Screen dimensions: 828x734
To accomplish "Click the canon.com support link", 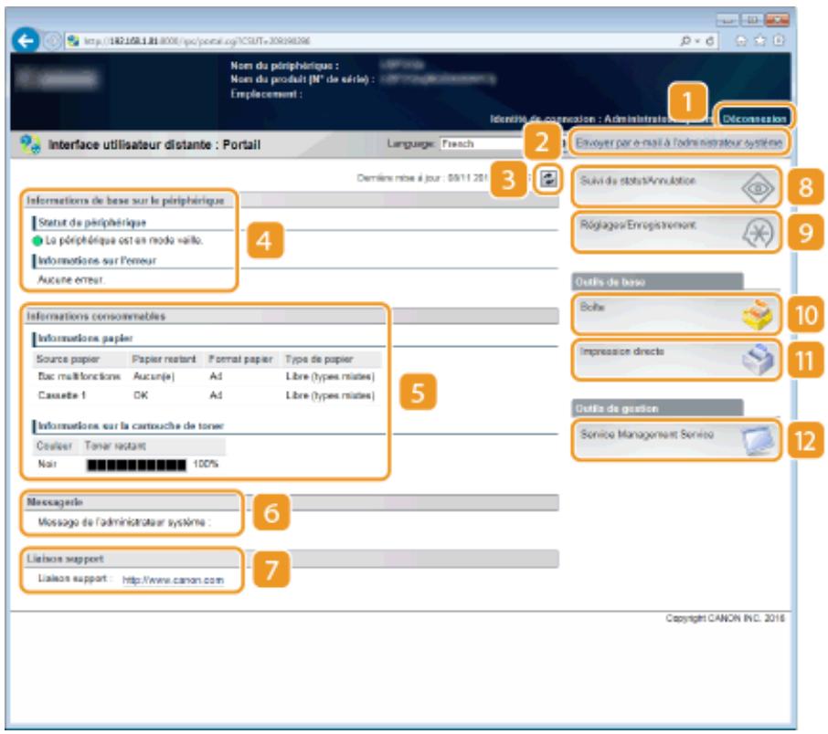I will point(173,580).
